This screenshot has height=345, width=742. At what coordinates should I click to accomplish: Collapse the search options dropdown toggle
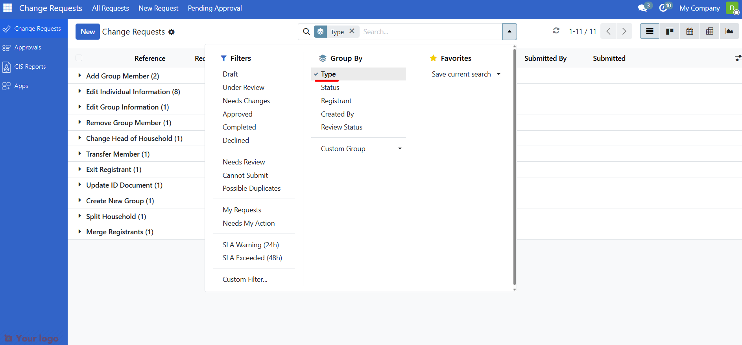pos(509,32)
